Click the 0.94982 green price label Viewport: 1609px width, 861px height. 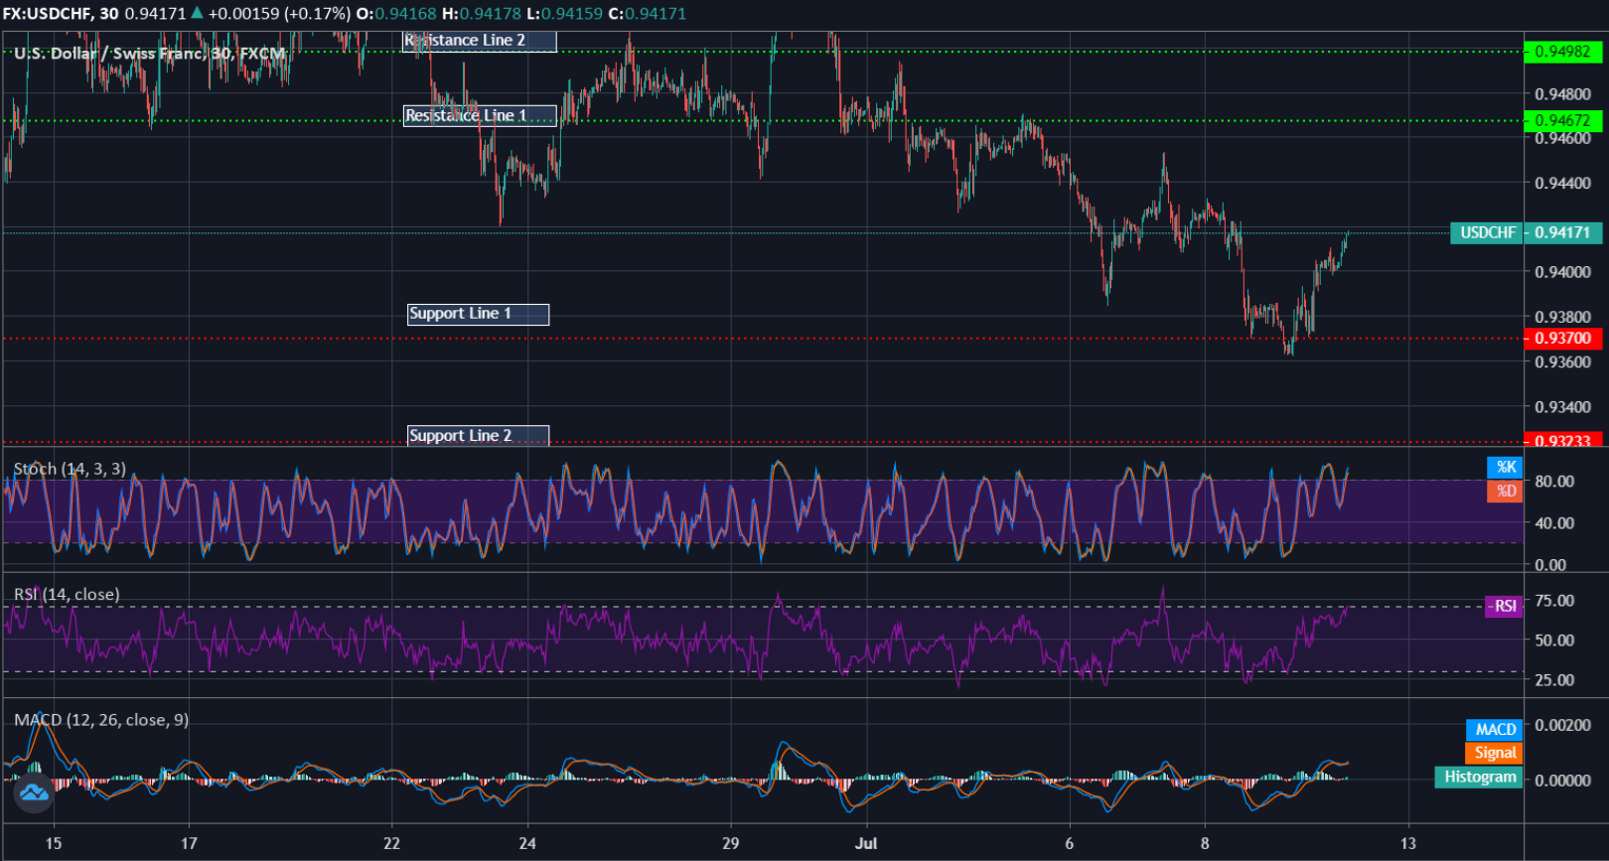coord(1562,52)
